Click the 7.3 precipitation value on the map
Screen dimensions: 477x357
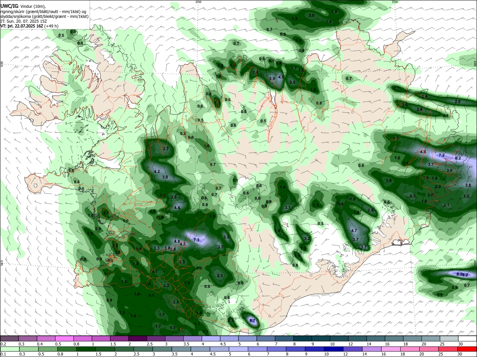pyautogui.click(x=196, y=240)
